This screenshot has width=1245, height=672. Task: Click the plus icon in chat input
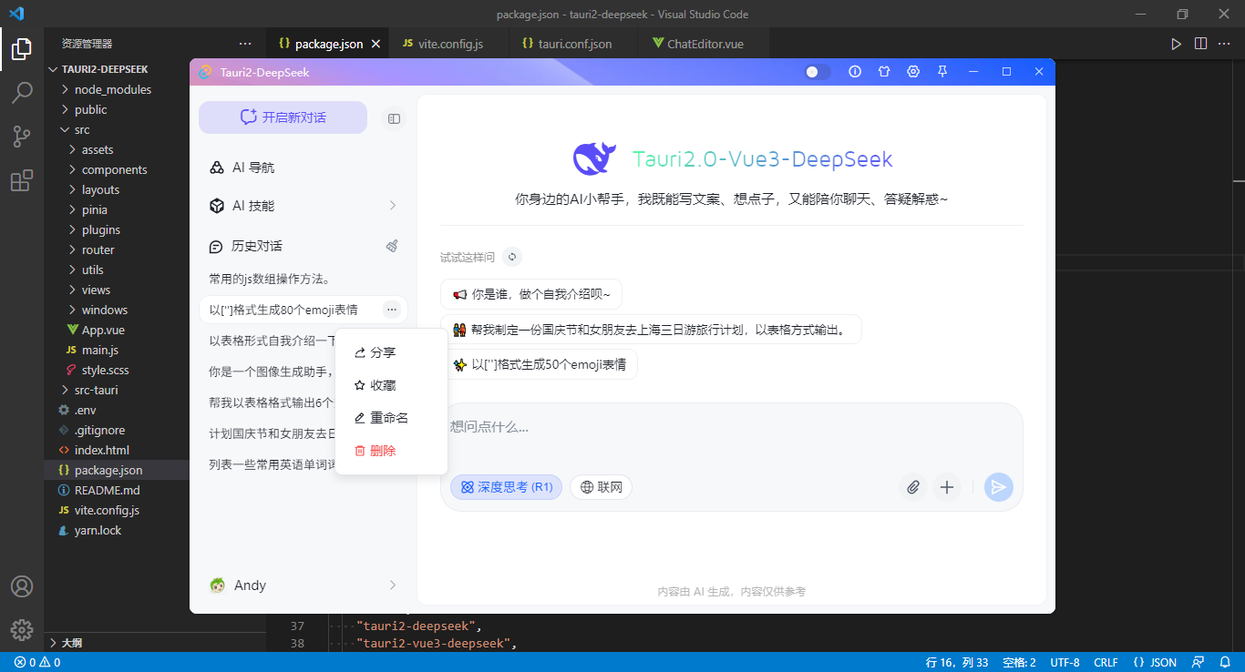947,487
